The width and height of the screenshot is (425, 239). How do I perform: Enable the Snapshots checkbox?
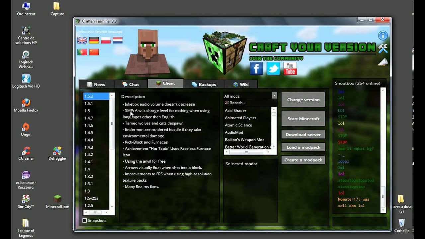[85, 220]
